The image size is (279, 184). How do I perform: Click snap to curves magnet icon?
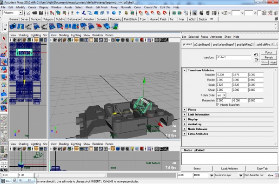pos(147,13)
